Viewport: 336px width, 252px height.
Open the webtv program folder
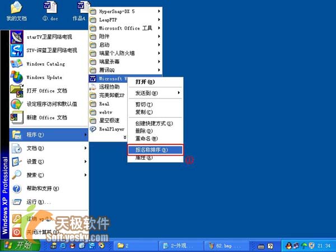[x=108, y=112]
